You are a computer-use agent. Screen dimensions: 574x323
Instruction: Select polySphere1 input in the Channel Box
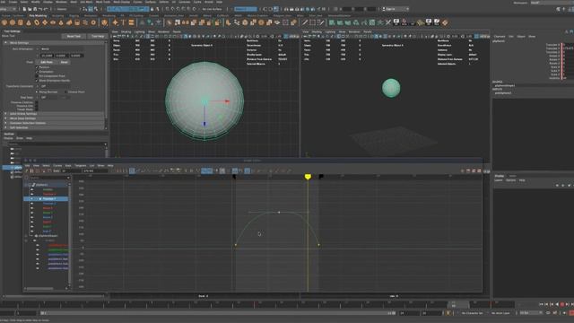click(x=503, y=93)
